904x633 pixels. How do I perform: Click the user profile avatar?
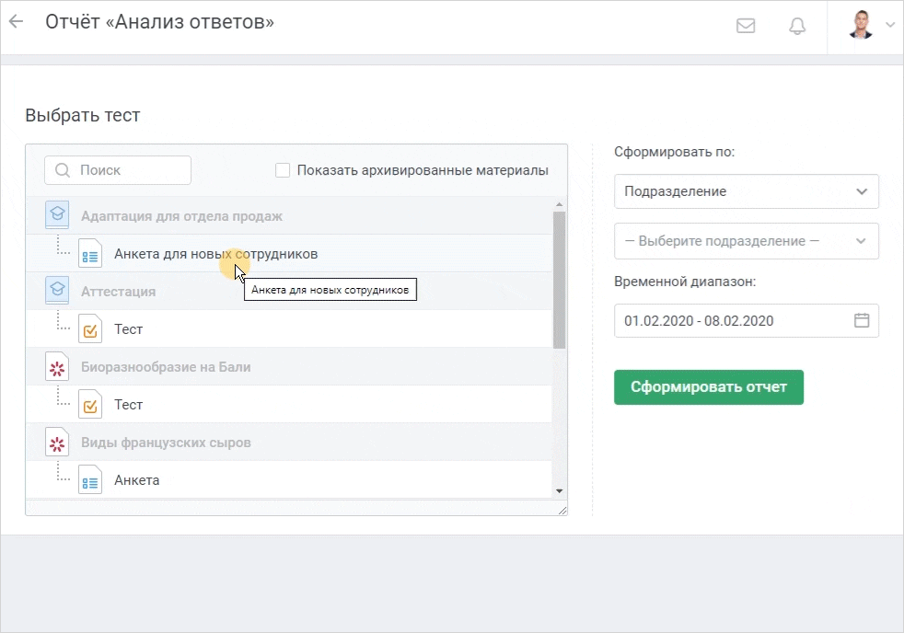point(861,25)
